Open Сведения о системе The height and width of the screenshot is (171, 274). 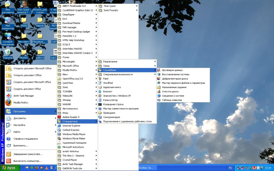click(x=183, y=96)
